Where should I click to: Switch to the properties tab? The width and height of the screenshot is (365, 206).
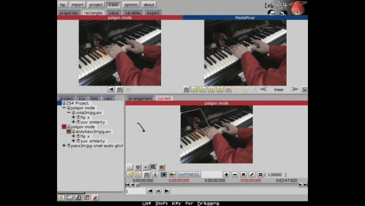[69, 13]
